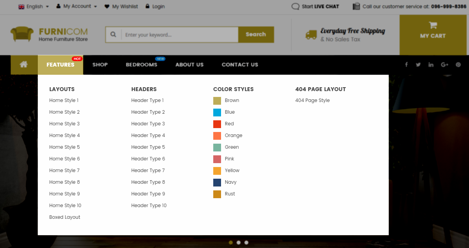
Task: Select the Blue color swatch
Action: 217,112
